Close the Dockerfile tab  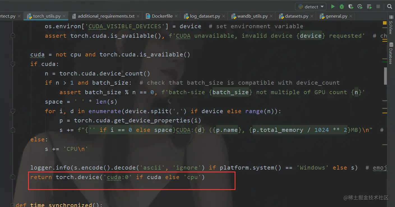pyautogui.click(x=176, y=16)
